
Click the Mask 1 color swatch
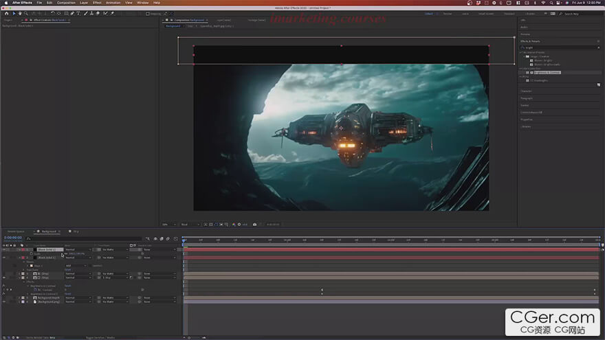coord(32,266)
